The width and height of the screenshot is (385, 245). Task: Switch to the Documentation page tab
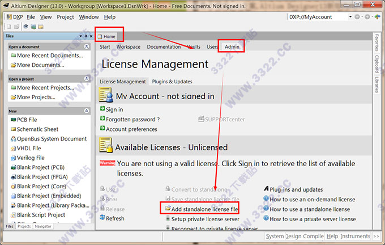164,47
